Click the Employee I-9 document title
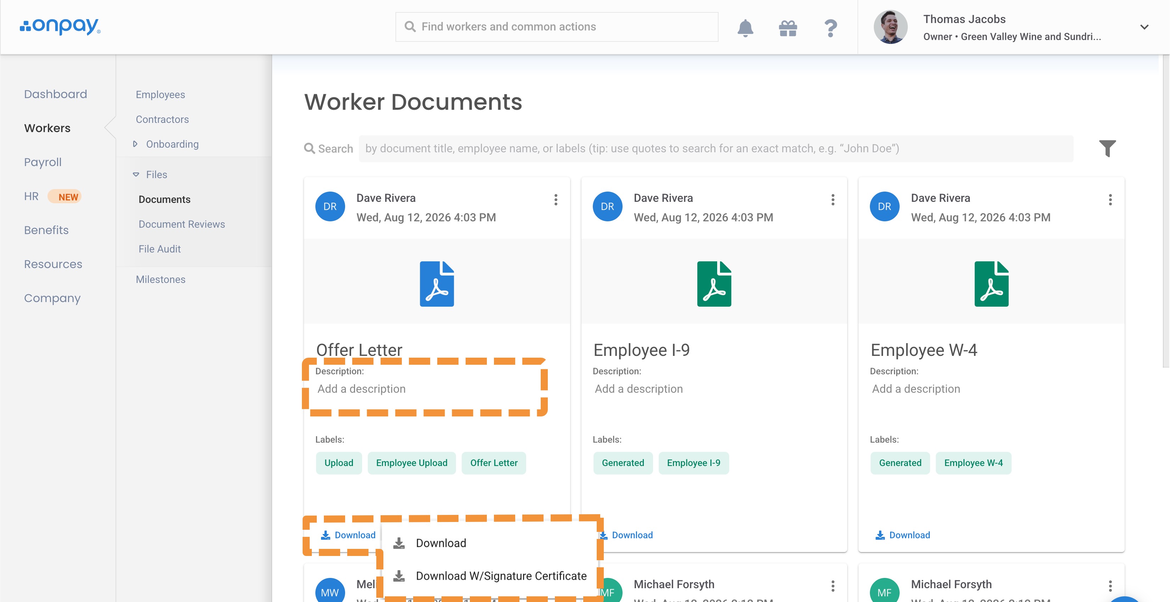The width and height of the screenshot is (1170, 602). tap(641, 350)
